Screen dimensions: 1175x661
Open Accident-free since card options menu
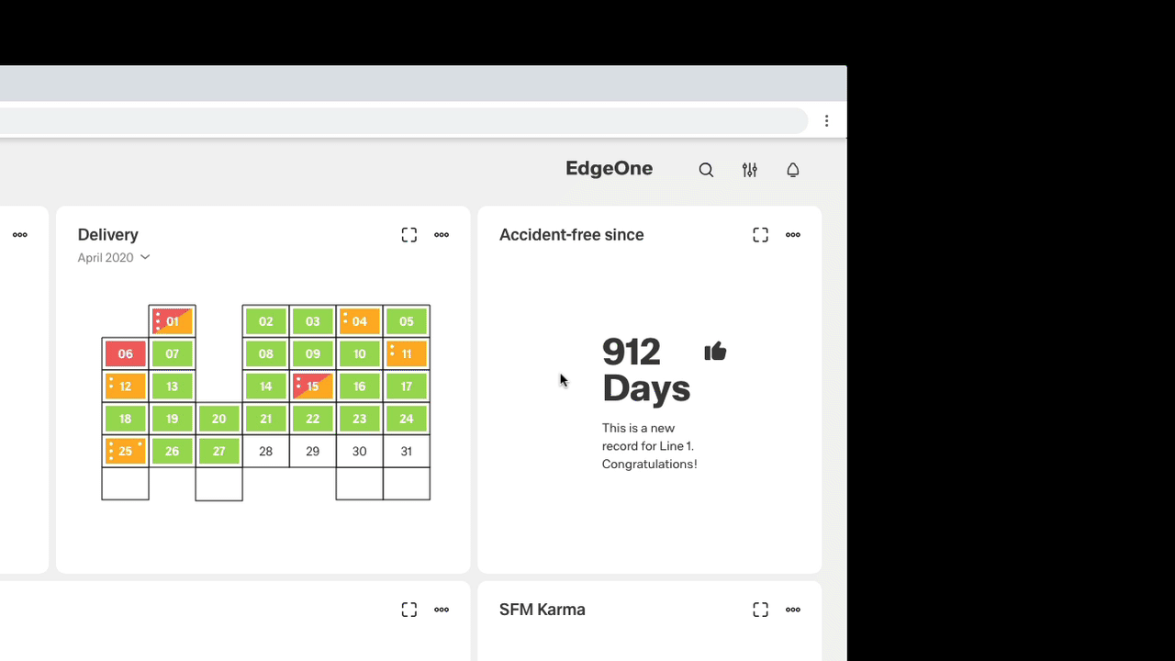[793, 235]
